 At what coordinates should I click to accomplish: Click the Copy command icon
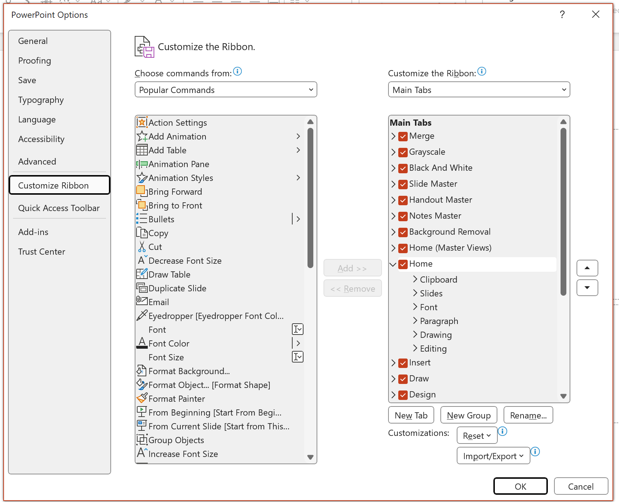(x=142, y=233)
